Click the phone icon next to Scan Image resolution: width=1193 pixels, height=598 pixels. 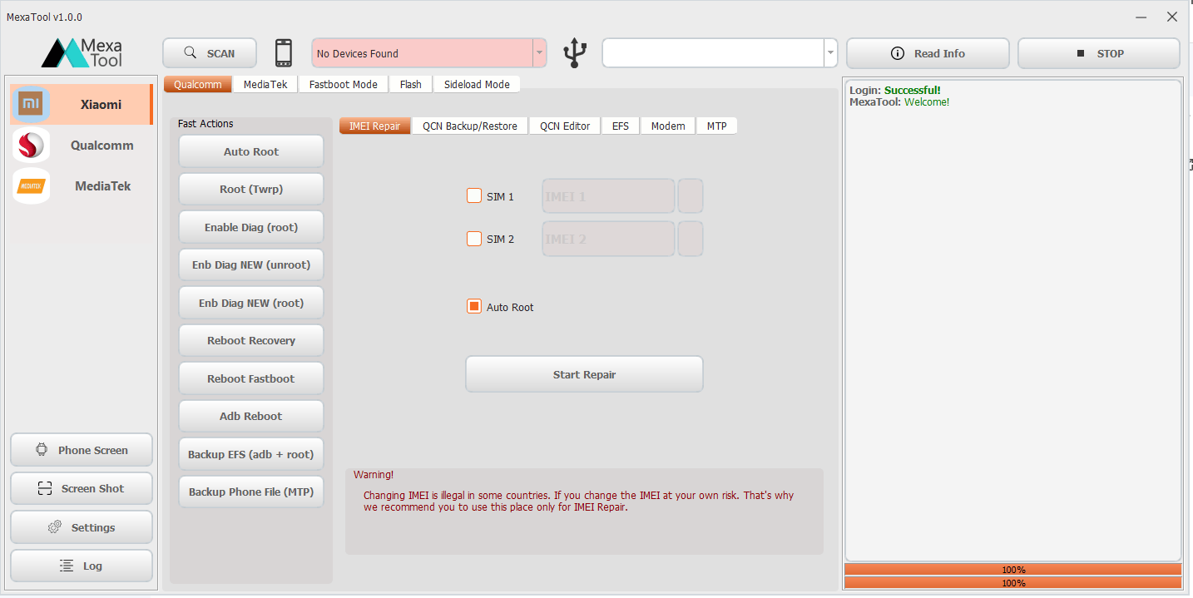click(283, 52)
